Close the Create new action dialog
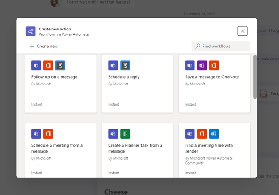Image resolution: width=279 pixels, height=195 pixels. (x=242, y=31)
